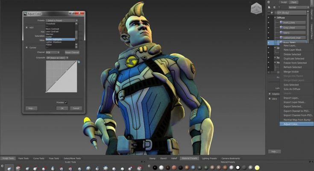Screen dimensions: 314x171
Task: Pick the last sculpt tool icon with red rays
Action: 140,168
